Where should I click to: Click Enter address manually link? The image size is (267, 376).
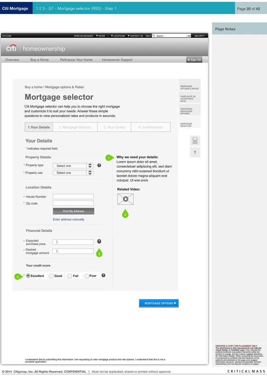[69, 220]
